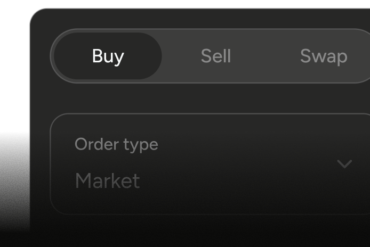
Task: Switch to the Sell tab
Action: pyautogui.click(x=215, y=56)
